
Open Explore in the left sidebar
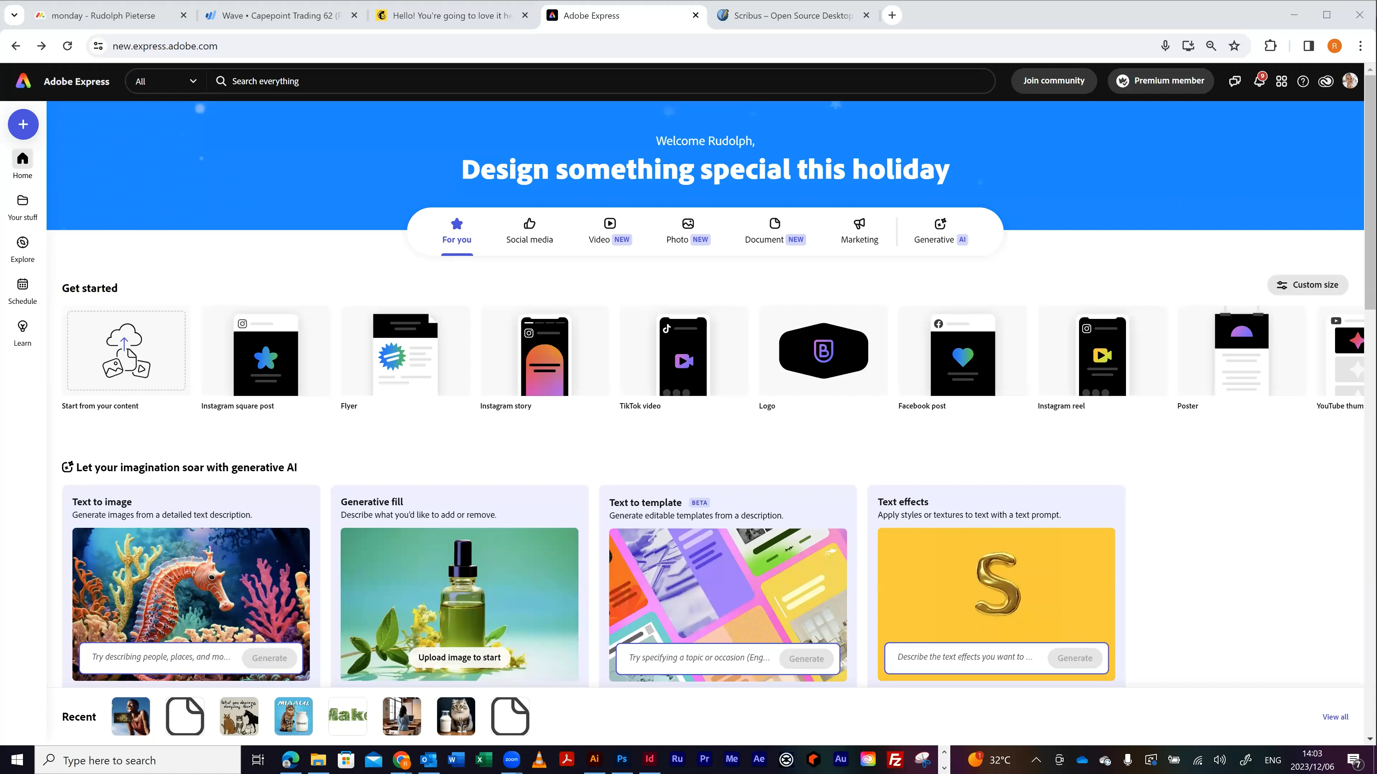(23, 249)
